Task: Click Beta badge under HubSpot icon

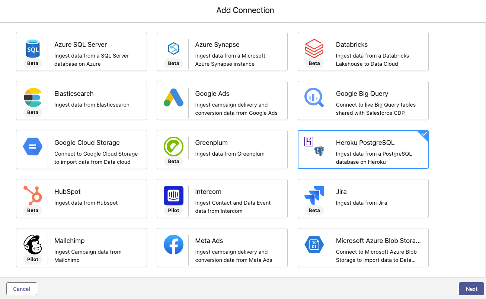Action: pos(33,210)
